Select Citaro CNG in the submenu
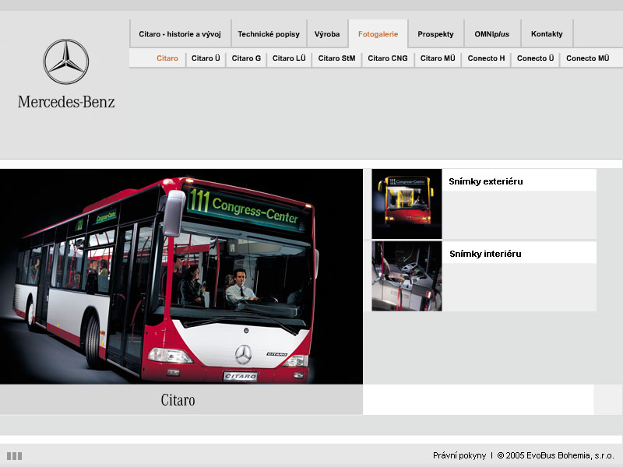 pyautogui.click(x=387, y=58)
